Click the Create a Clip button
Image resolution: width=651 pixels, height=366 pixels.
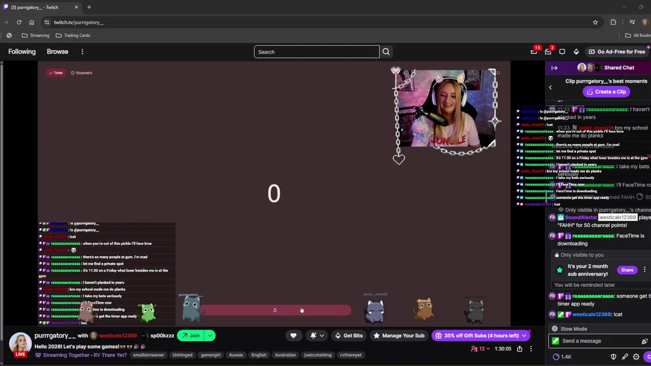point(606,92)
